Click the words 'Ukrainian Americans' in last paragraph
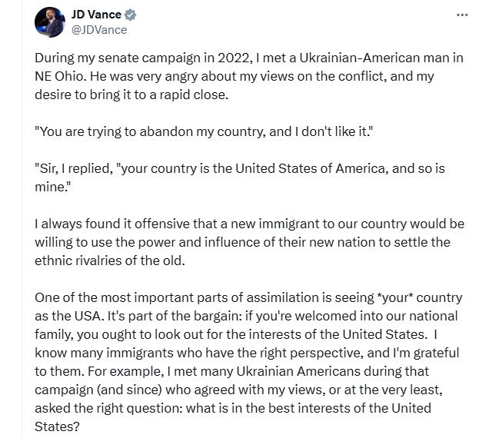 [x=298, y=371]
